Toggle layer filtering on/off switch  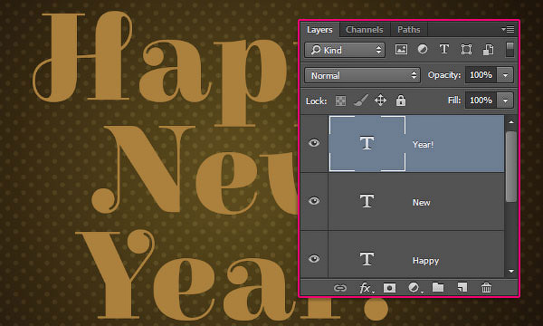point(510,50)
